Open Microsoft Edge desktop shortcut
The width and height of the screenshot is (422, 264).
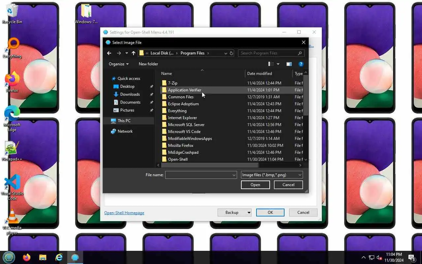coord(12,119)
